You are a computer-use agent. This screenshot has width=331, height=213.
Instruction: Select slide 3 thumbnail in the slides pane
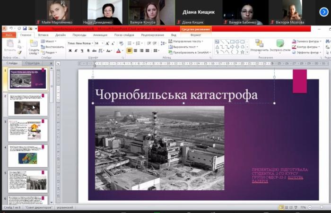(28, 130)
